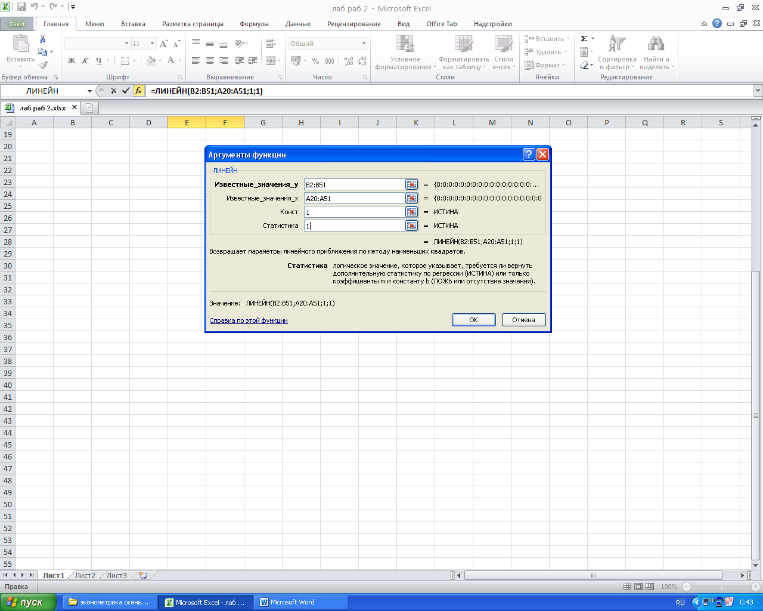Click the Page Layout view icon
The image size is (763, 611).
pyautogui.click(x=638, y=587)
